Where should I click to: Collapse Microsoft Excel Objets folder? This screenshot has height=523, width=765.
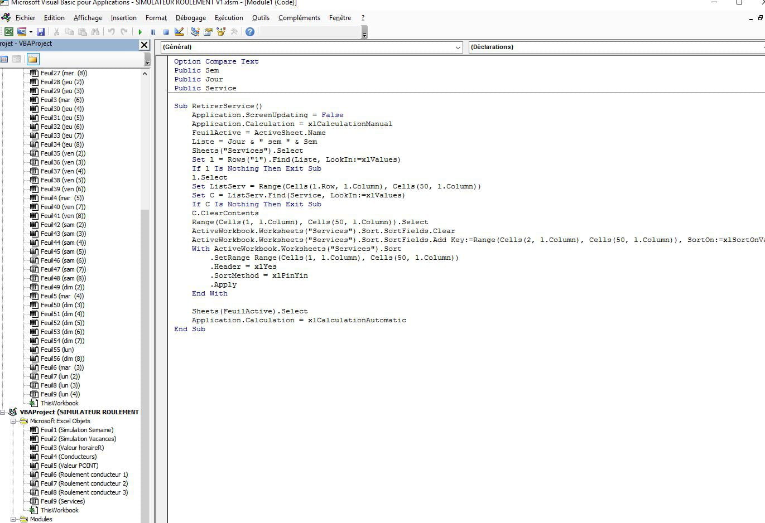(13, 421)
